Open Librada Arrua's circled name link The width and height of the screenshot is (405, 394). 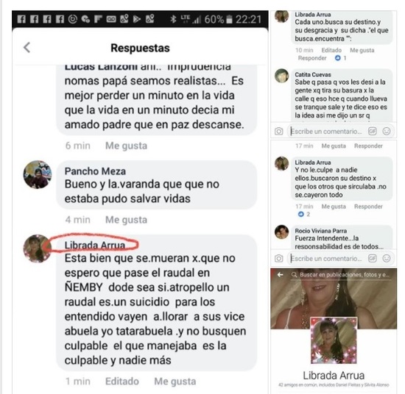pyautogui.click(x=94, y=245)
